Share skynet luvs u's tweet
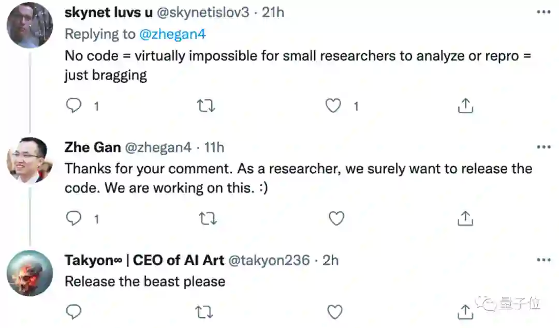This screenshot has height=328, width=559. (465, 106)
